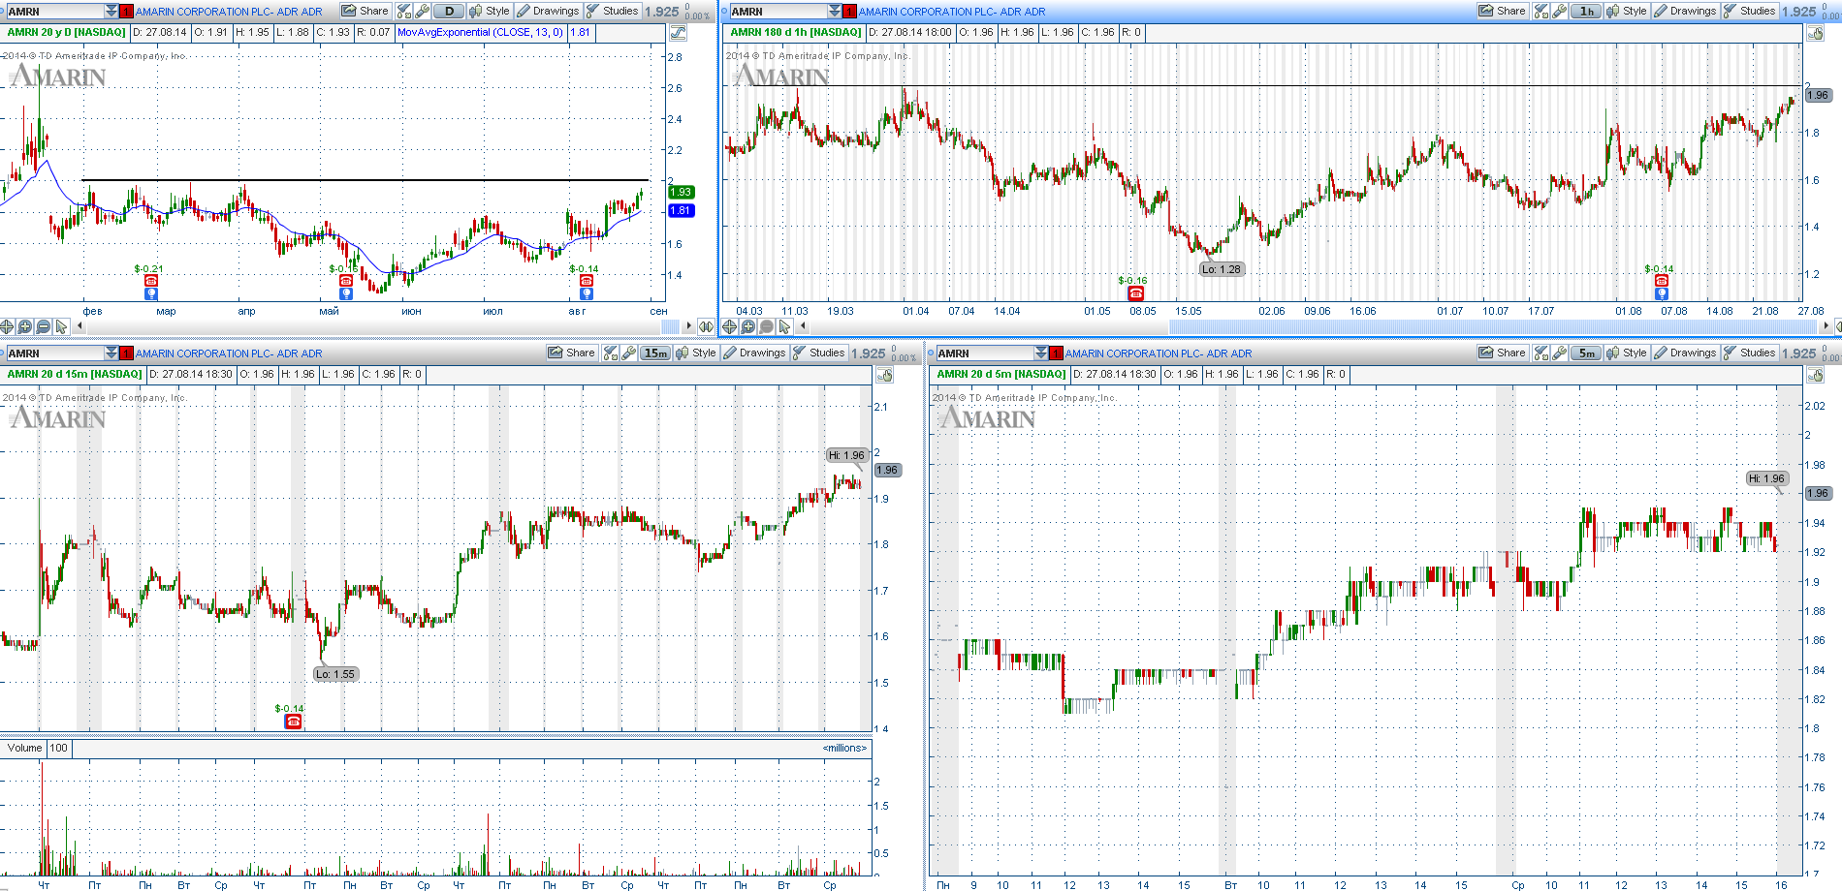
Task: Expand symbol dropdown arrow in the 15m chart
Action: (111, 353)
